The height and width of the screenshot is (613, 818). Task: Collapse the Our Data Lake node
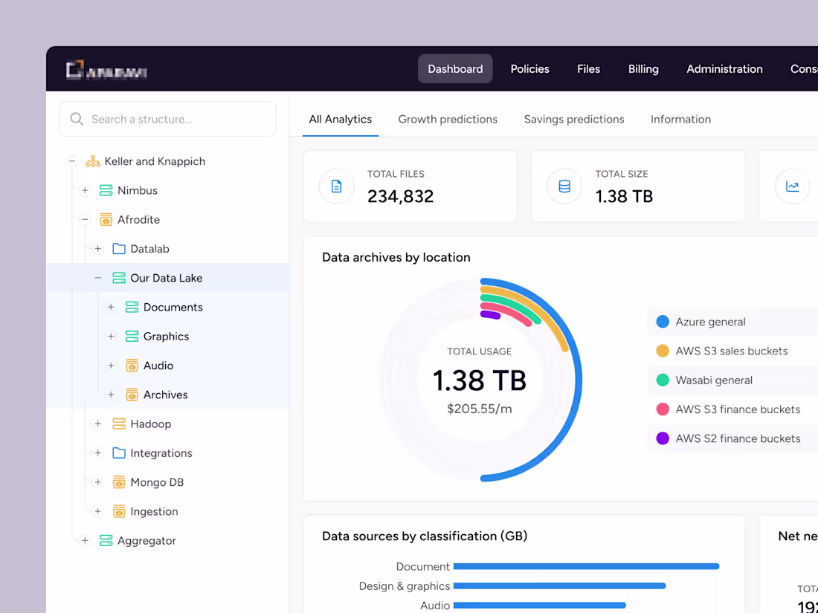click(97, 278)
